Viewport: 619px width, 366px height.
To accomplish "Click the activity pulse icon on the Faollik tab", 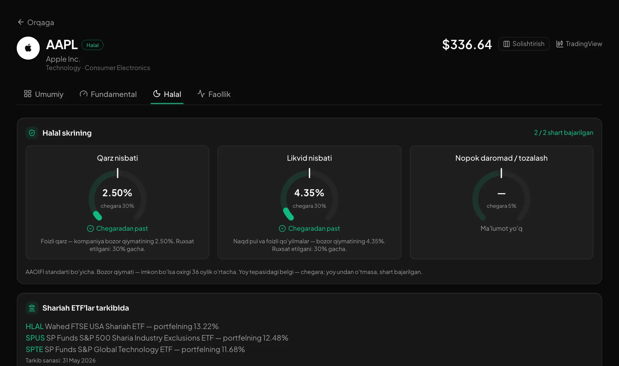I will pyautogui.click(x=201, y=94).
